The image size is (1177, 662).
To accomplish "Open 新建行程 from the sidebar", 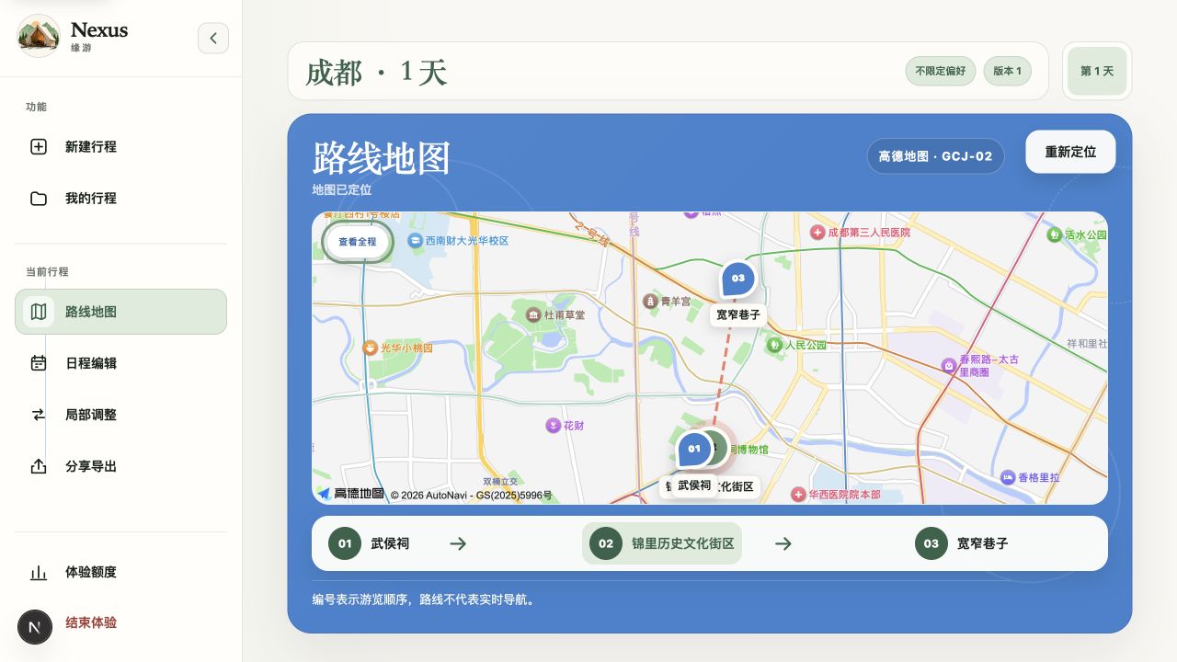I will tap(120, 146).
